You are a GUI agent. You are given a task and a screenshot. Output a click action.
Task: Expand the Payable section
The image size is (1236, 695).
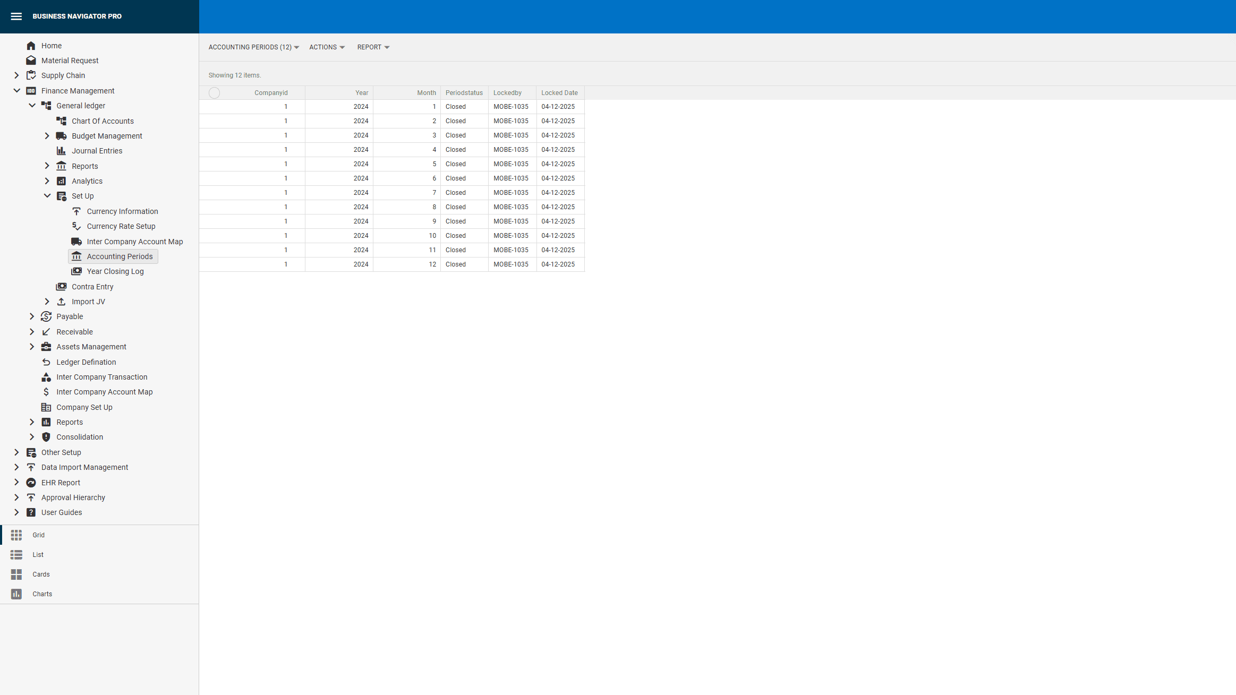tap(32, 316)
